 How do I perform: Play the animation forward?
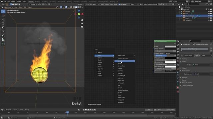(90, 110)
